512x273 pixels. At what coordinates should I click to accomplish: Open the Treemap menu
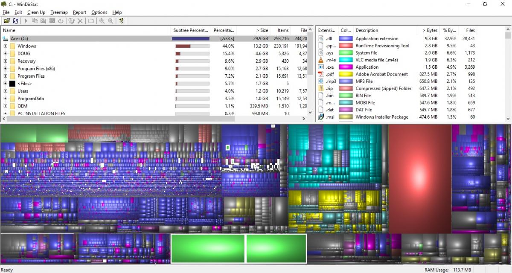(x=59, y=12)
